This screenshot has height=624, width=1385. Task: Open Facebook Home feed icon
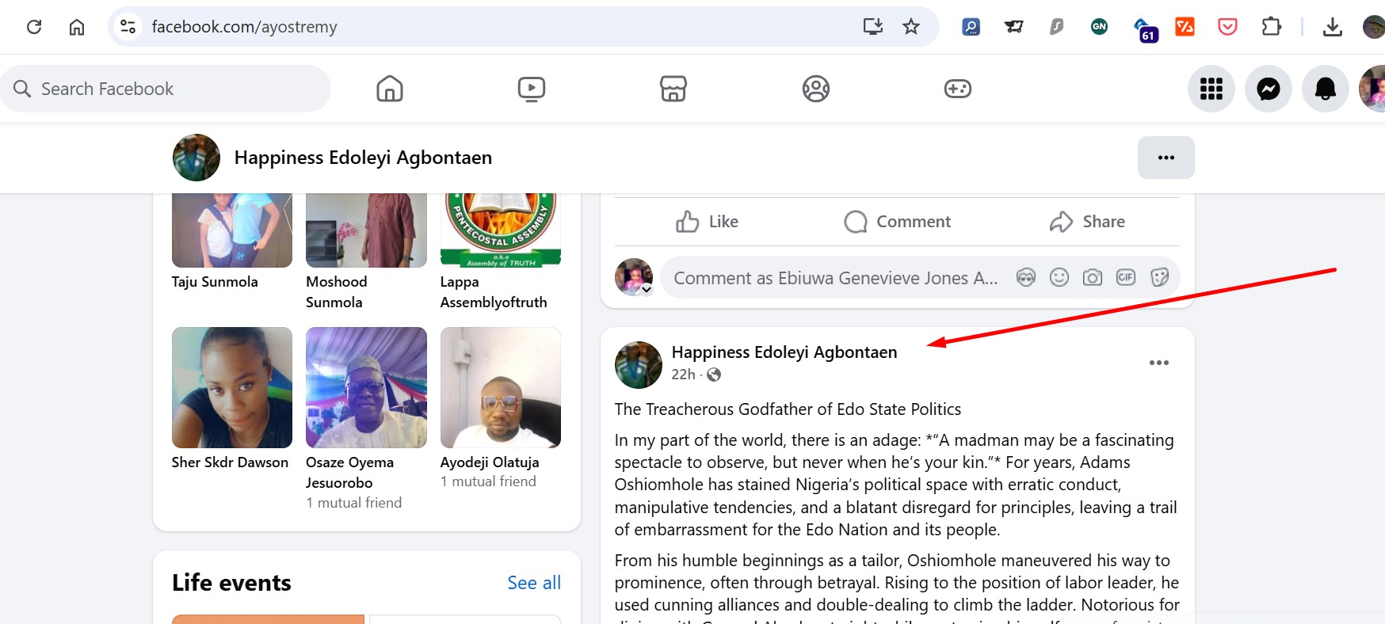coord(389,89)
